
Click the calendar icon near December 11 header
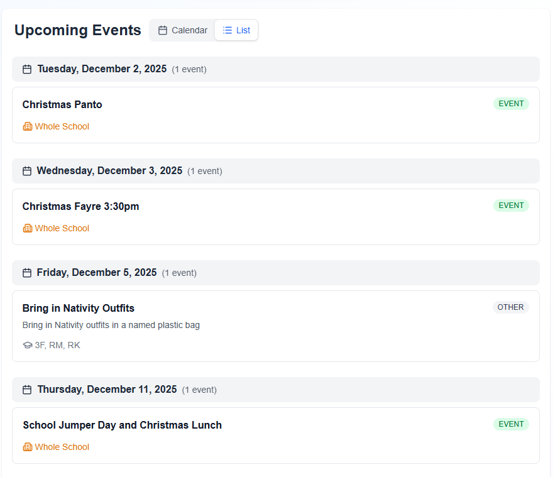tap(27, 389)
